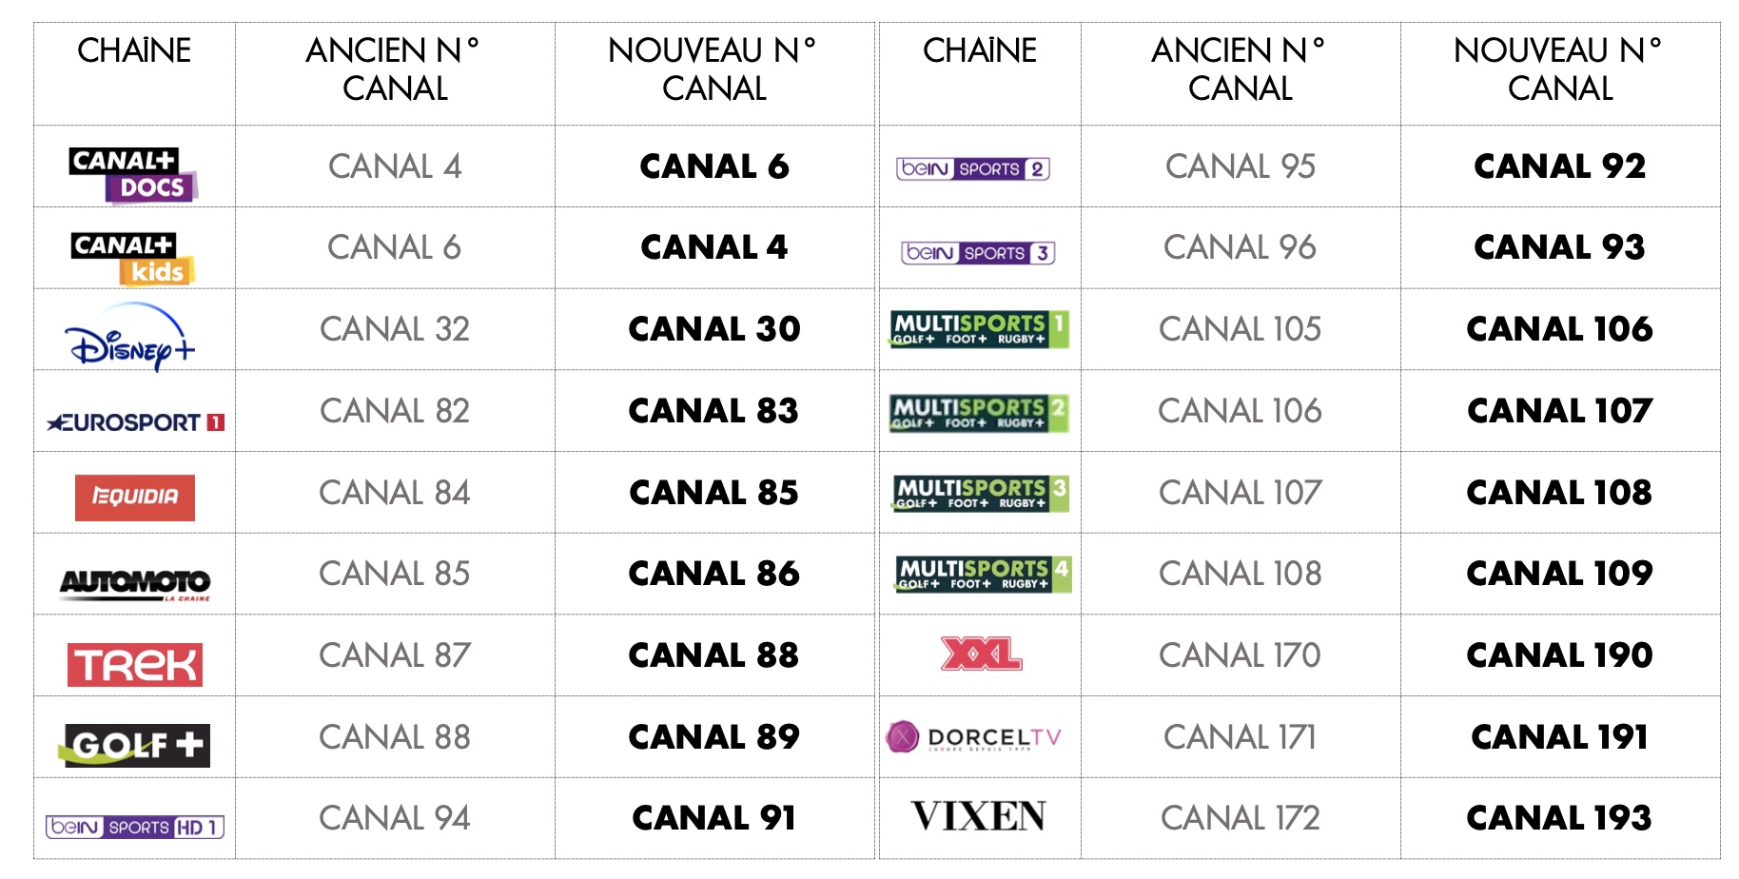This screenshot has width=1739, height=879.
Task: Select the Disney+ logo
Action: pos(130,335)
